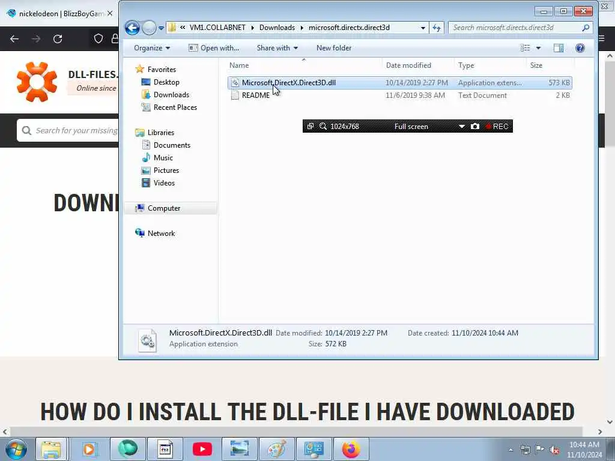Expand address bar history dropdown
This screenshot has width=615, height=461.
[423, 28]
